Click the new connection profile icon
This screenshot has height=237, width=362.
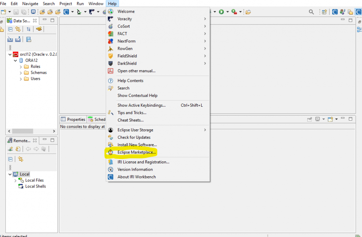click(x=39, y=29)
